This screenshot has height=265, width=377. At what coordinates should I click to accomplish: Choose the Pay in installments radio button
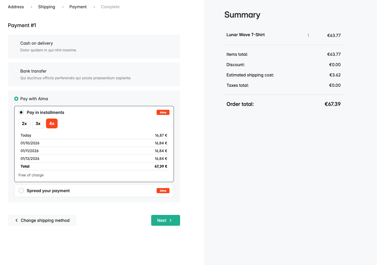pos(21,112)
